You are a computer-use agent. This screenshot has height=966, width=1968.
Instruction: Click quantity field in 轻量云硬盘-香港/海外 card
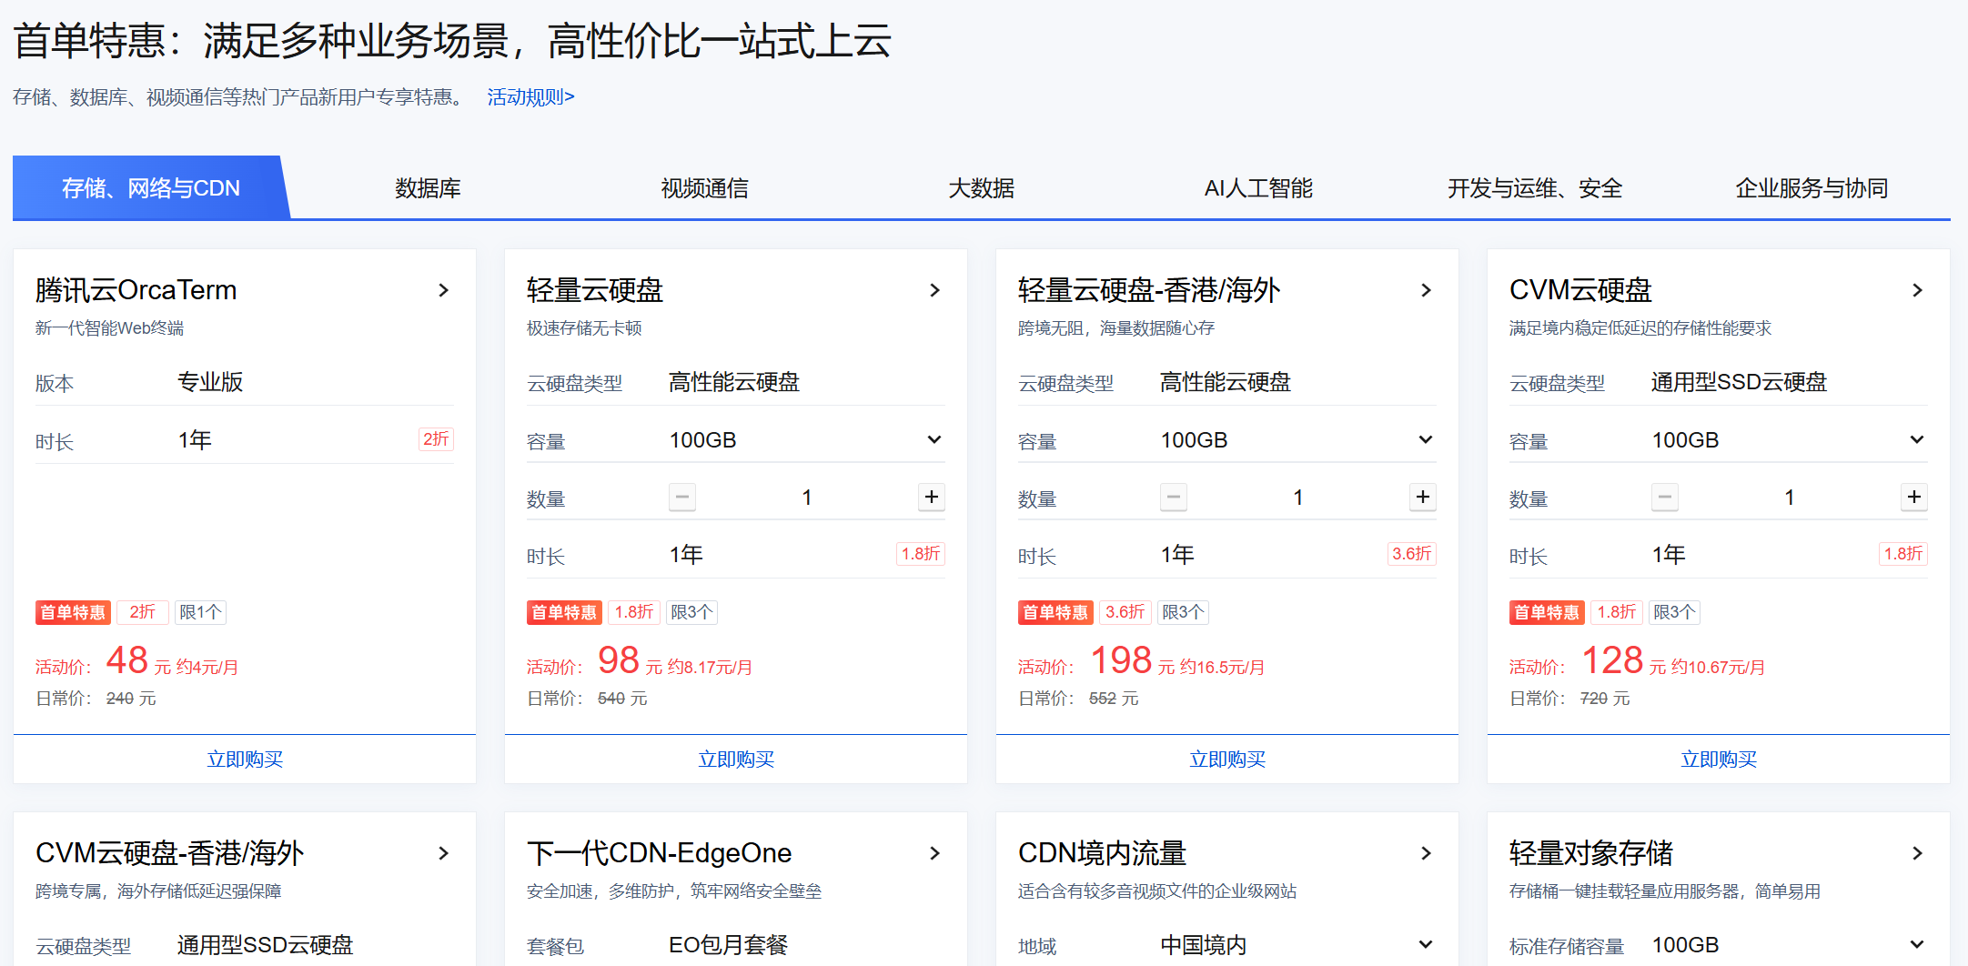pyautogui.click(x=1298, y=497)
